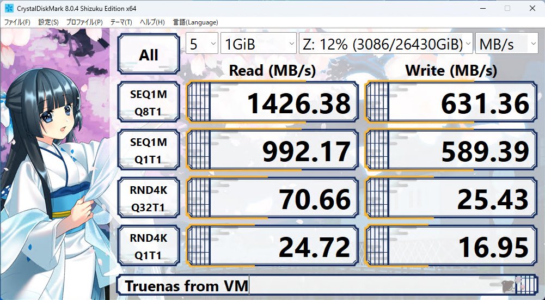Maximize the CrystalDiskMark window
This screenshot has width=545, height=300.
(x=507, y=8)
